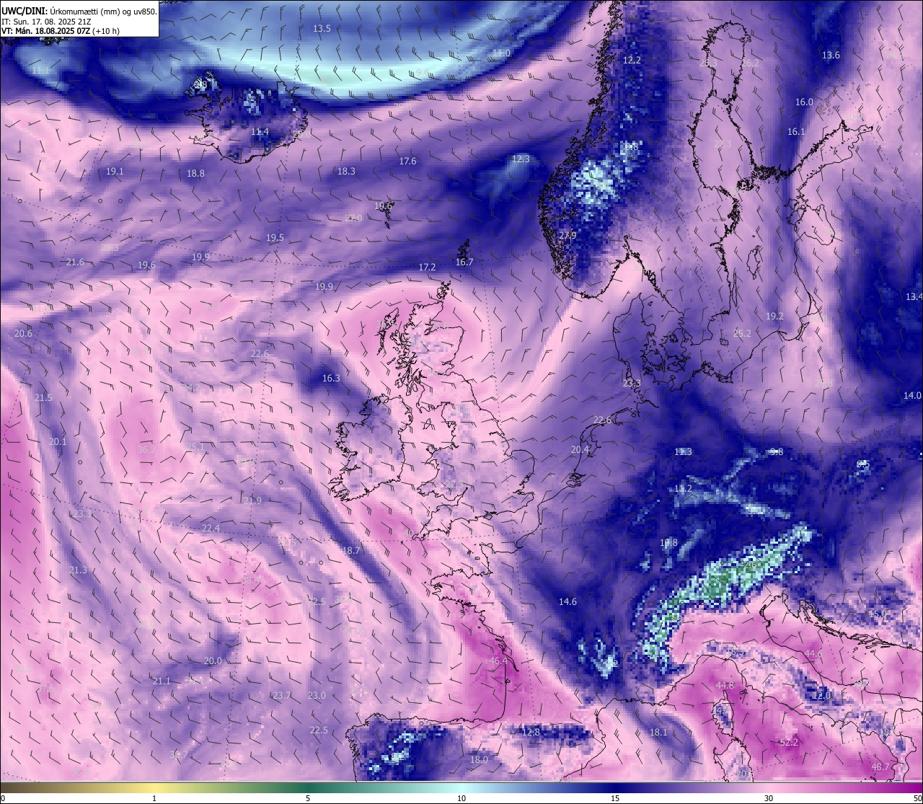
Task: Click the 44.8 value near Corsica
Action: tap(725, 685)
